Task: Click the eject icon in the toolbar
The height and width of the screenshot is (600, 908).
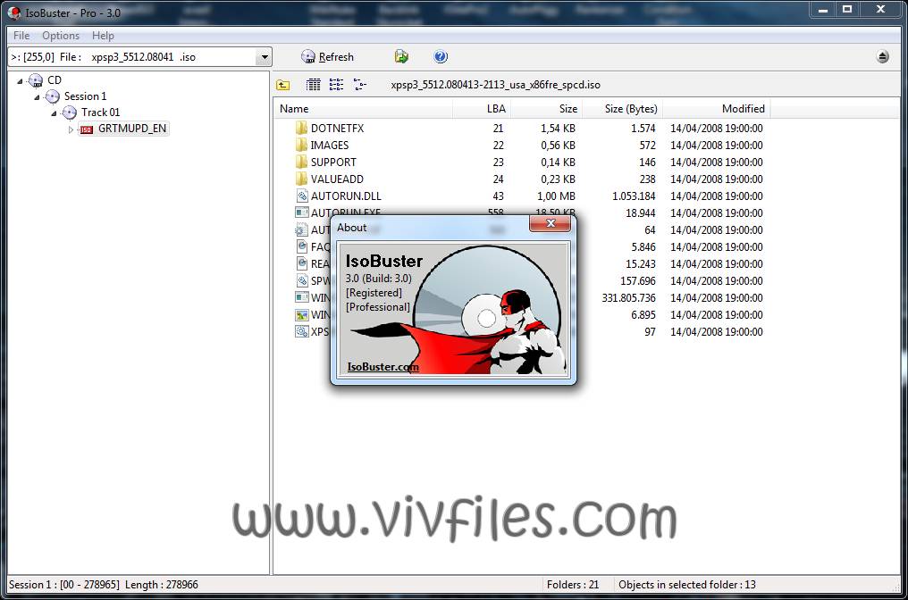Action: coord(882,57)
